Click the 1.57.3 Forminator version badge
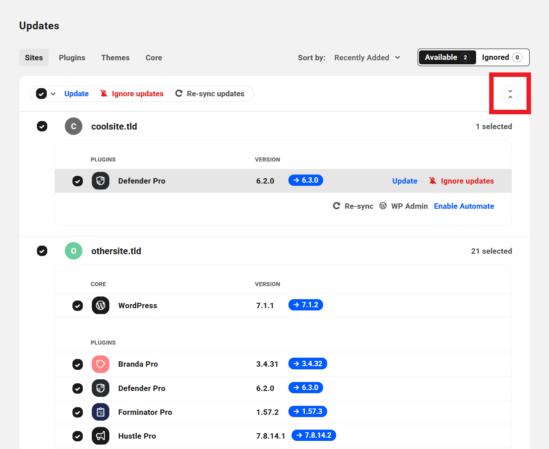The width and height of the screenshot is (549, 449). pos(308,412)
